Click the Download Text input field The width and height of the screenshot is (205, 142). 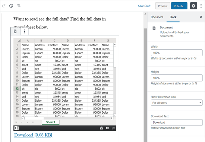point(177,122)
